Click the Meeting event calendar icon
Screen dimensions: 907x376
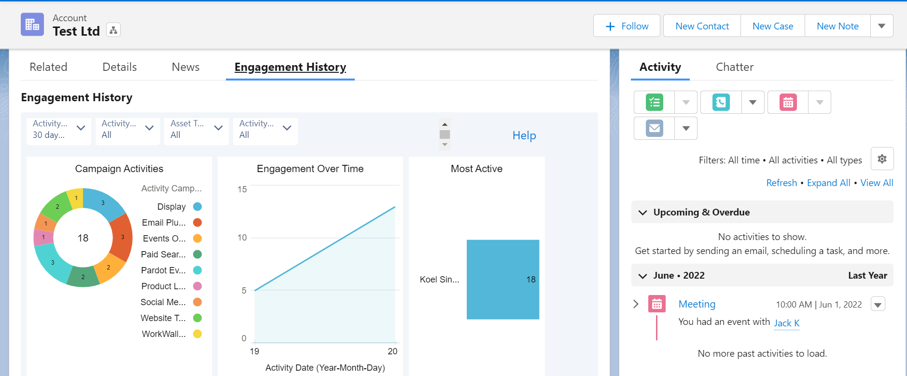[657, 304]
